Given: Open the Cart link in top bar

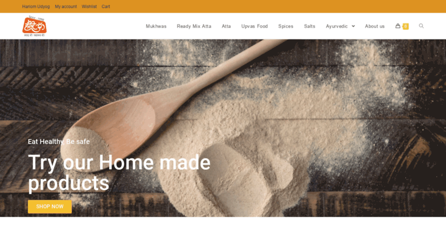Looking at the screenshot, I should tap(106, 6).
